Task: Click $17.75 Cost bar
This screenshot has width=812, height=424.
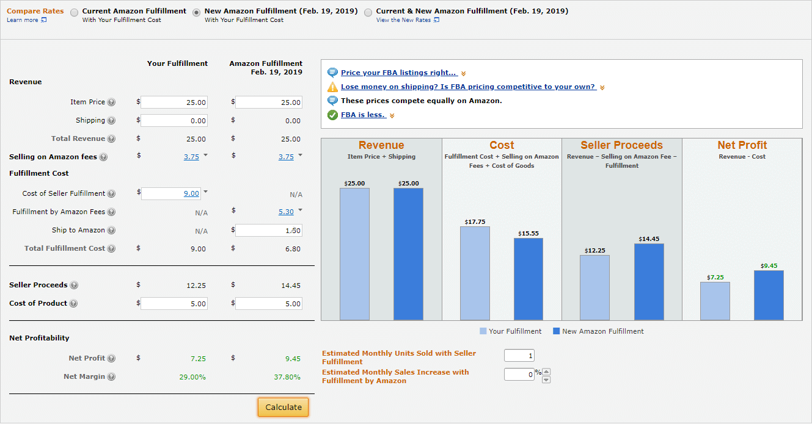Action: point(475,273)
